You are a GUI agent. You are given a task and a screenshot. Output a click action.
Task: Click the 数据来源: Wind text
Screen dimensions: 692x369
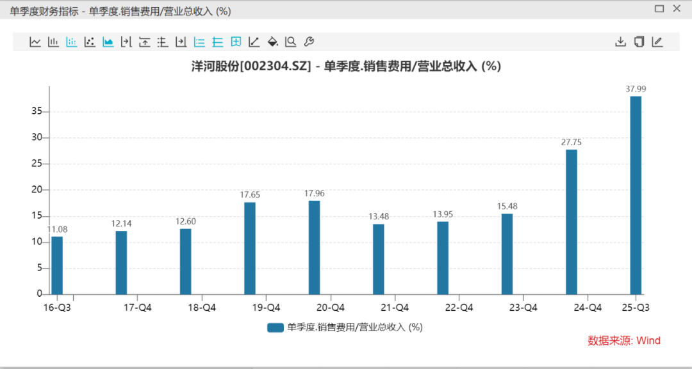tap(624, 340)
